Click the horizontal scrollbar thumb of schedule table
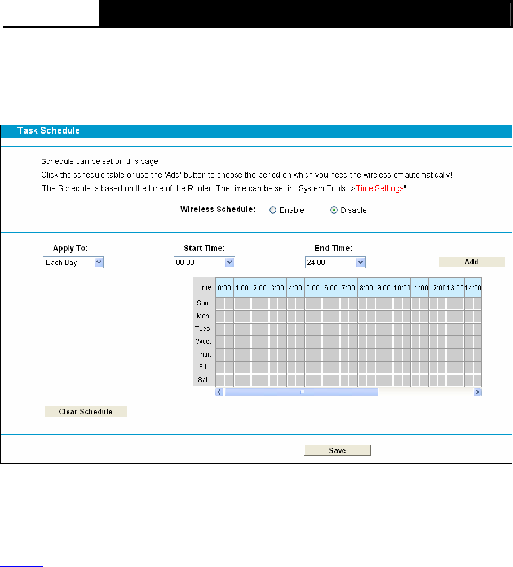The height and width of the screenshot is (567, 513). 302,392
